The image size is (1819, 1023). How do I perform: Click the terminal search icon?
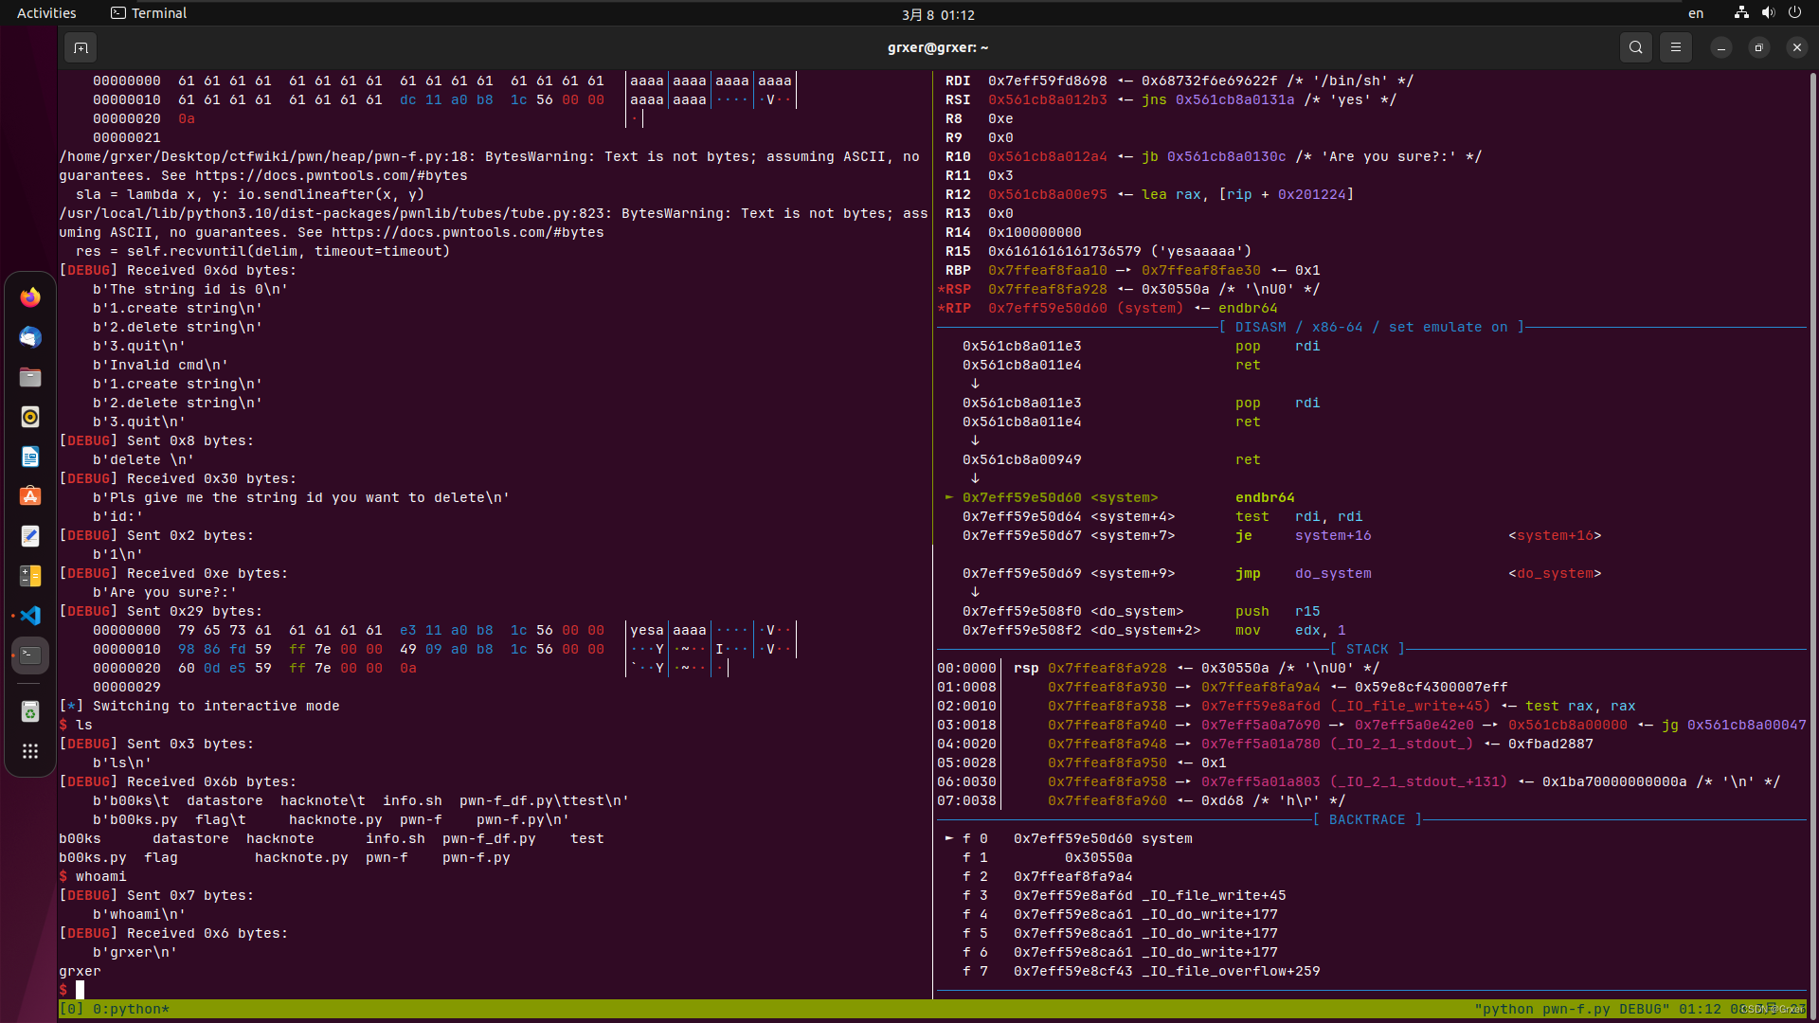[x=1635, y=47]
